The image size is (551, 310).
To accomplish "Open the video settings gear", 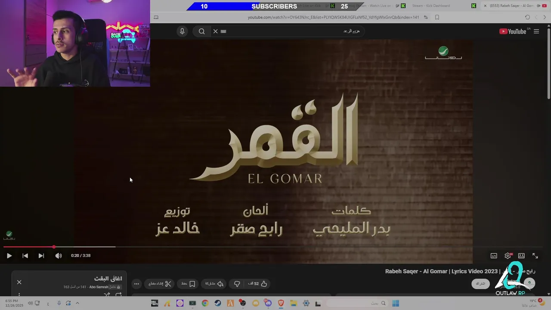I will [x=508, y=256].
